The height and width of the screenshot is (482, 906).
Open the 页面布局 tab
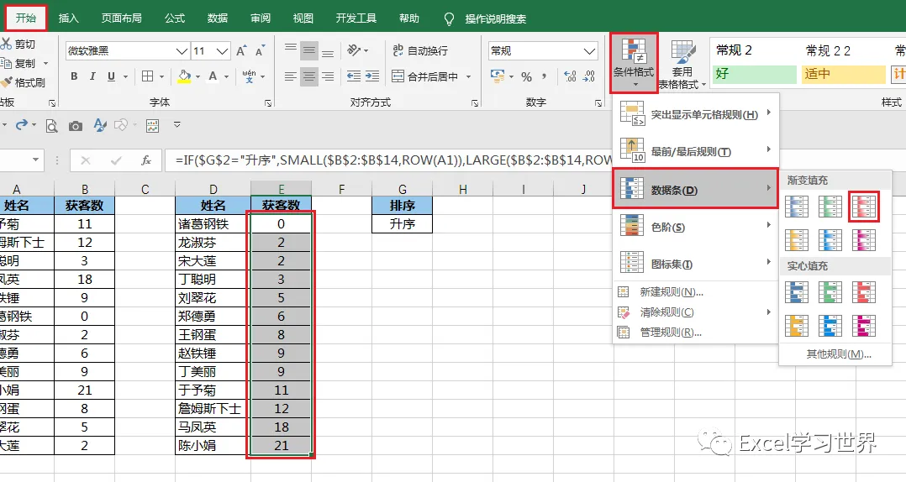coord(121,18)
